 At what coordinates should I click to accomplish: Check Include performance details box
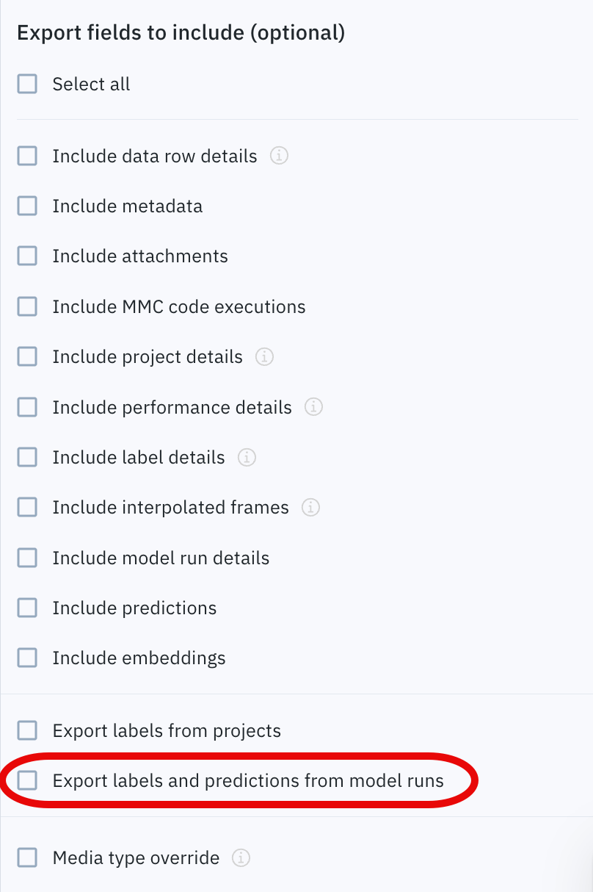(x=27, y=407)
